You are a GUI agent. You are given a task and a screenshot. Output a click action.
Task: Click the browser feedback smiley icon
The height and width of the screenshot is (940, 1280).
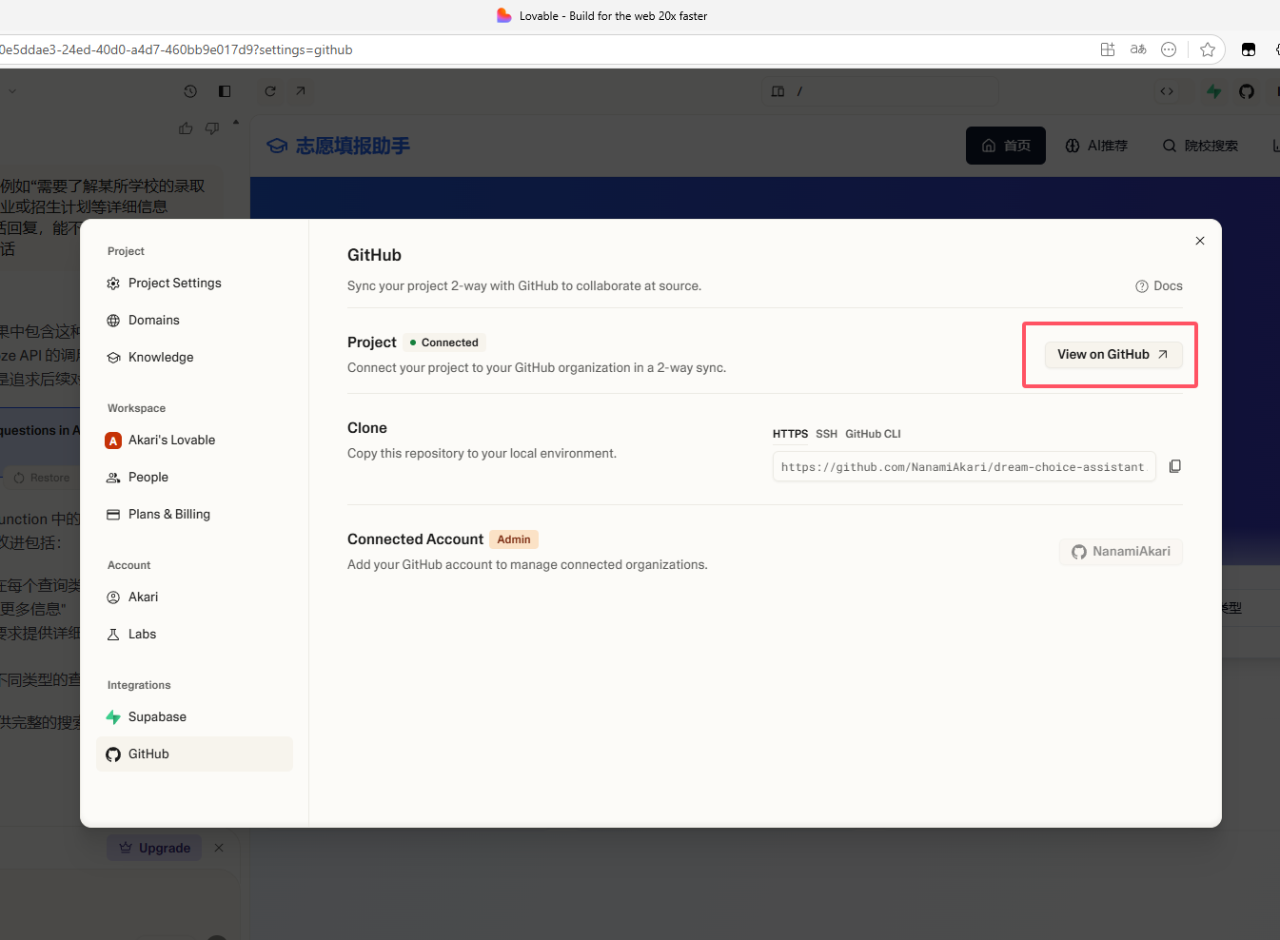click(x=1169, y=49)
